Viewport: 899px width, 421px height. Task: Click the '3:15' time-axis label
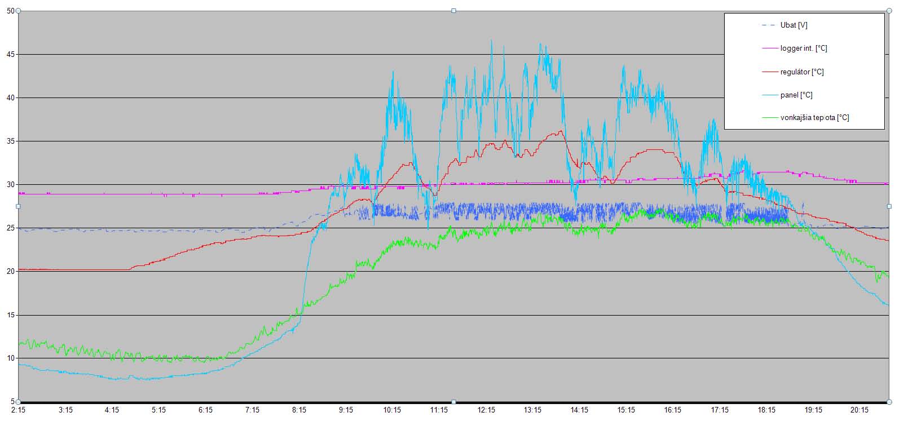pyautogui.click(x=65, y=410)
